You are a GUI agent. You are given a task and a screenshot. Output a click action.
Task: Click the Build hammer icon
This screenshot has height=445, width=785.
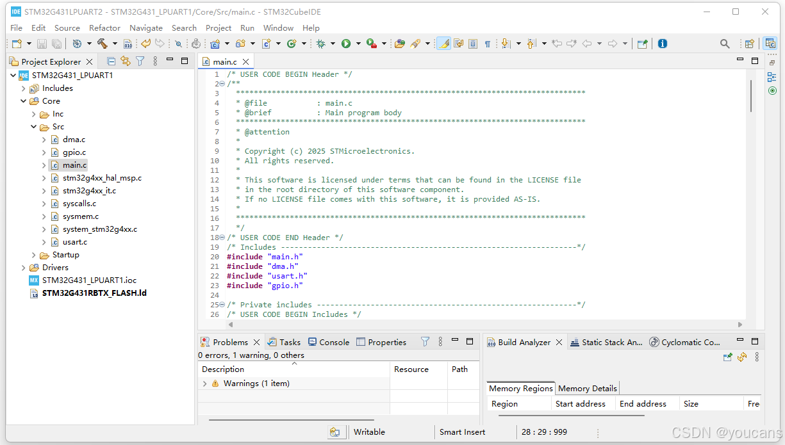tap(103, 44)
